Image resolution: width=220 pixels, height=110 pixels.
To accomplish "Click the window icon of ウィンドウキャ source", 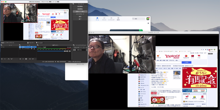I will coord(20,49).
